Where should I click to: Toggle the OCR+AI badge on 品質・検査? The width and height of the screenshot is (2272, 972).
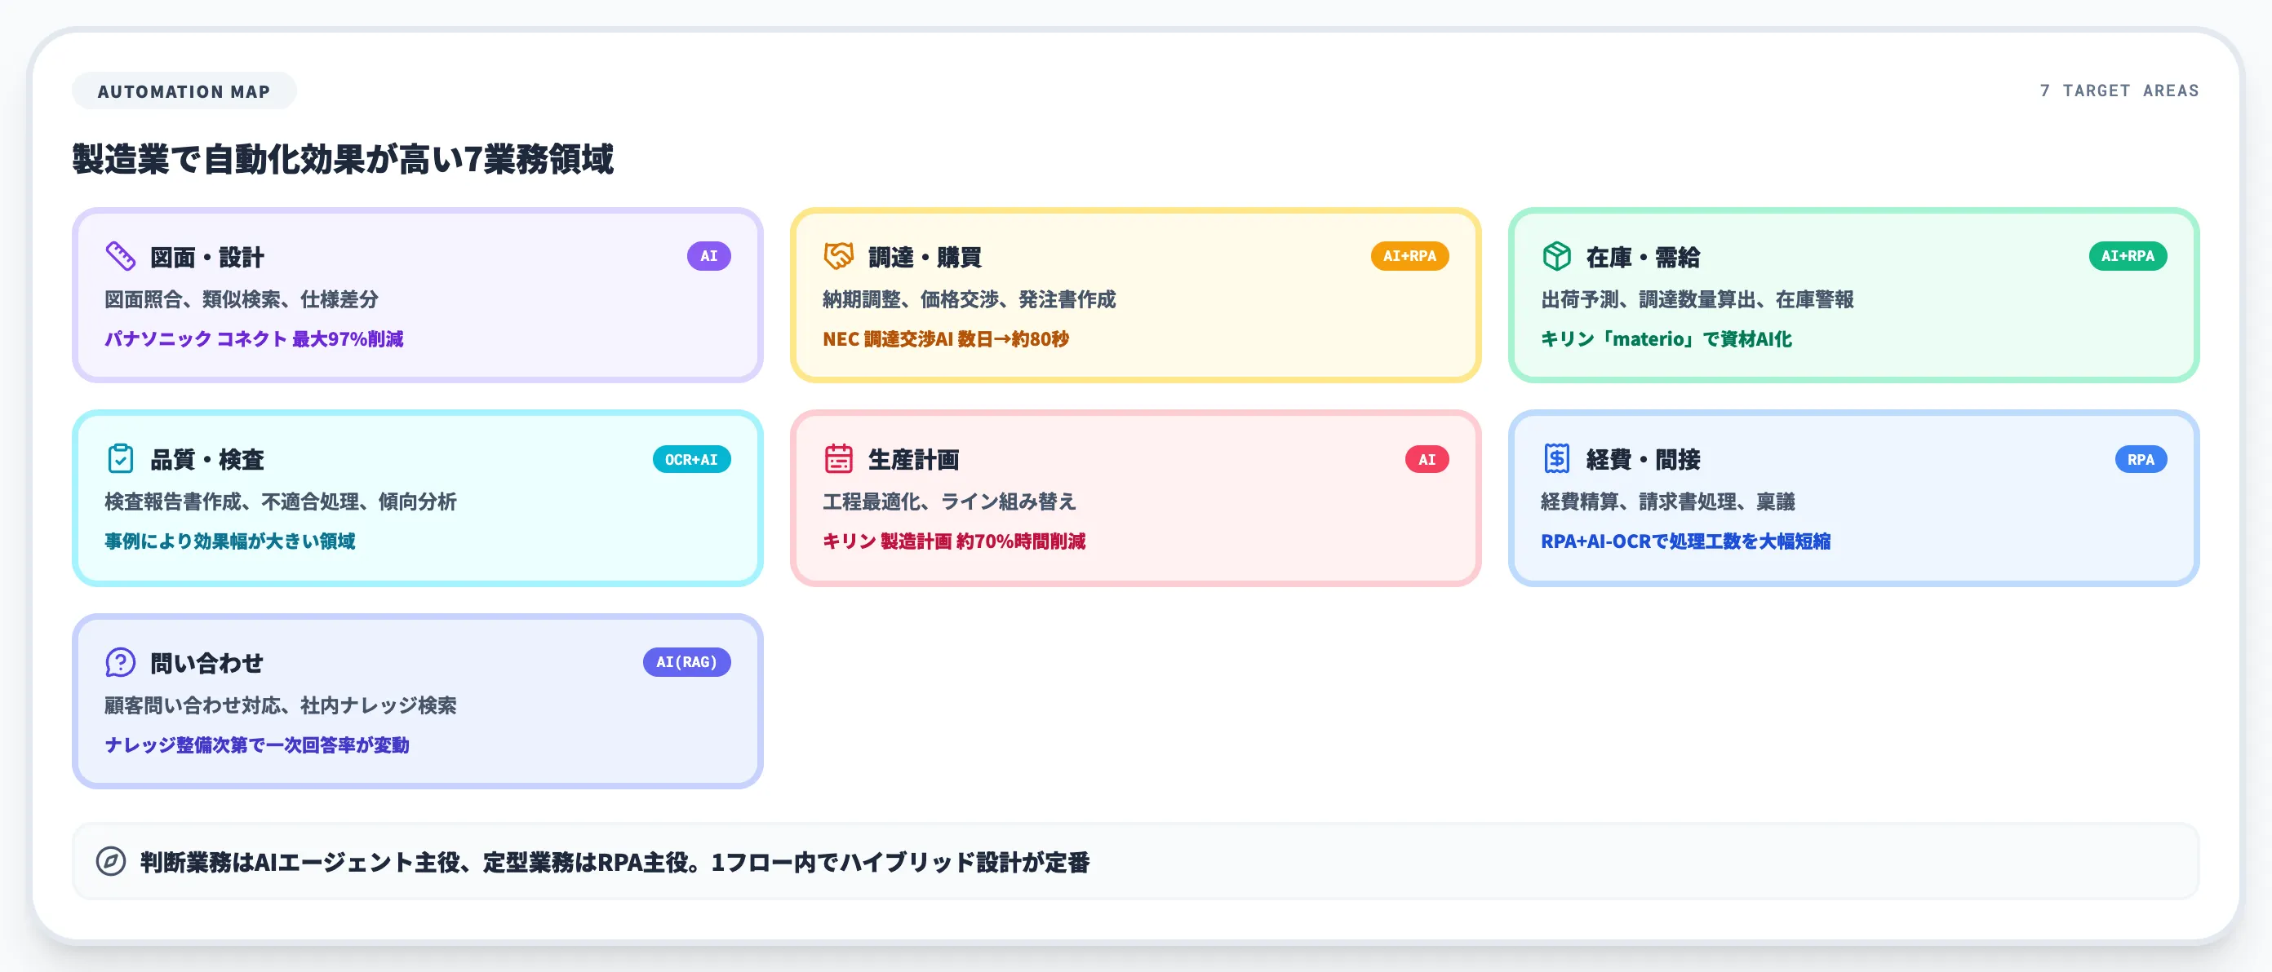pyautogui.click(x=691, y=458)
